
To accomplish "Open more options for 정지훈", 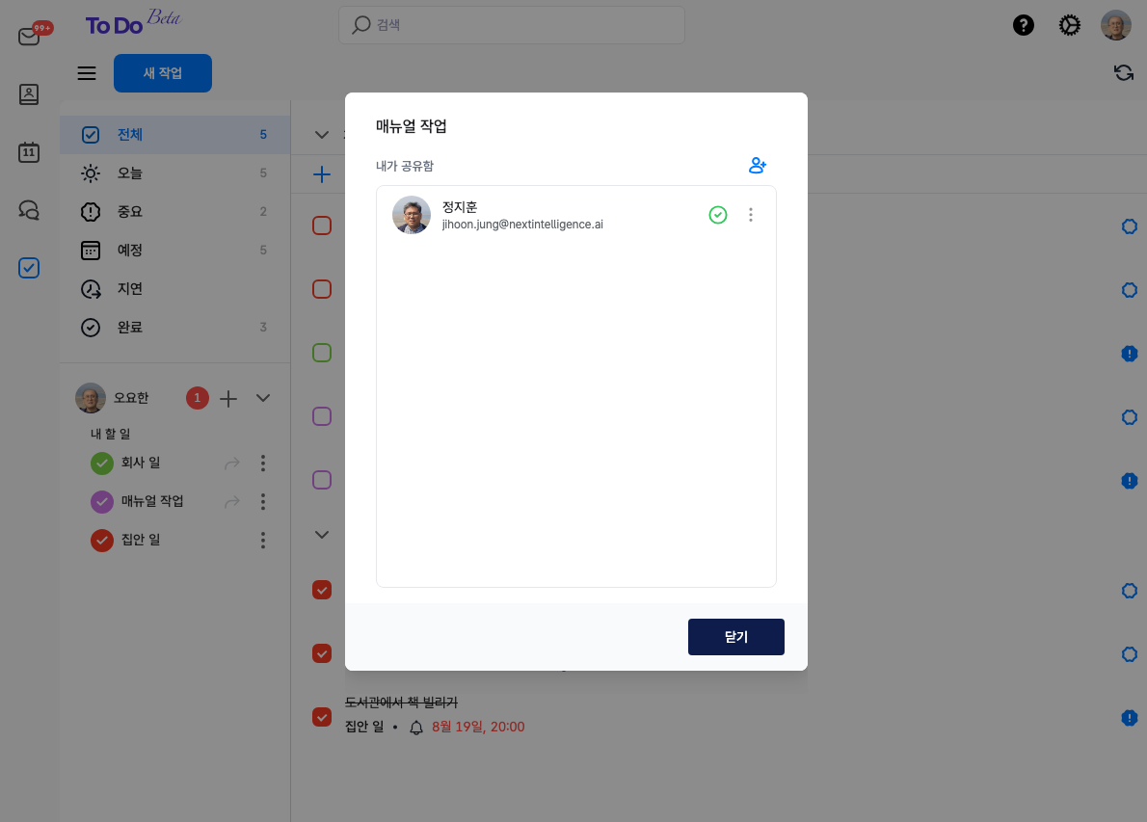I will coord(751,215).
